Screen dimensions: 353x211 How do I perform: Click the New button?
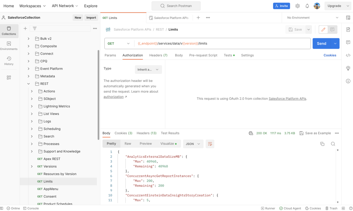[x=78, y=18]
